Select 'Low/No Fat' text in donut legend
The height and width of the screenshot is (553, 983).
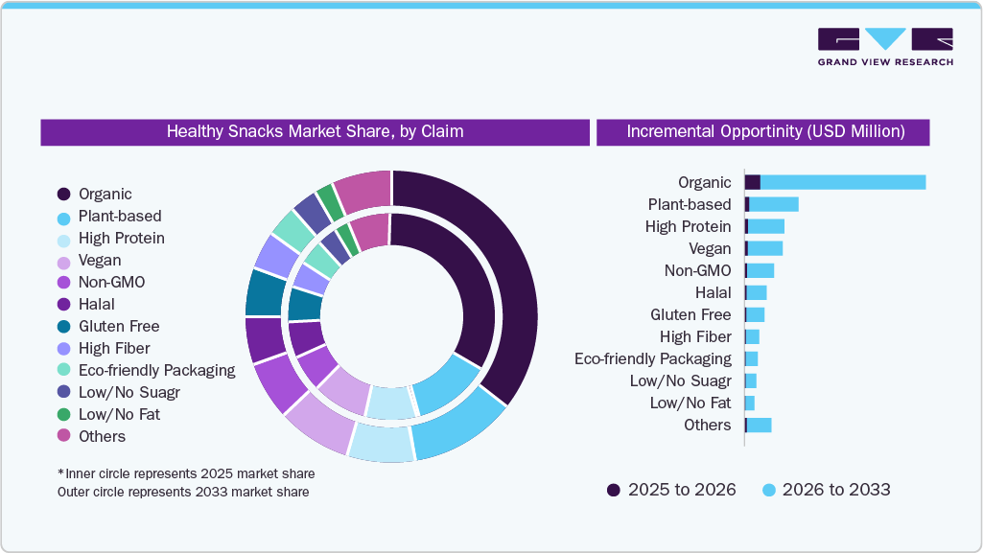[119, 414]
